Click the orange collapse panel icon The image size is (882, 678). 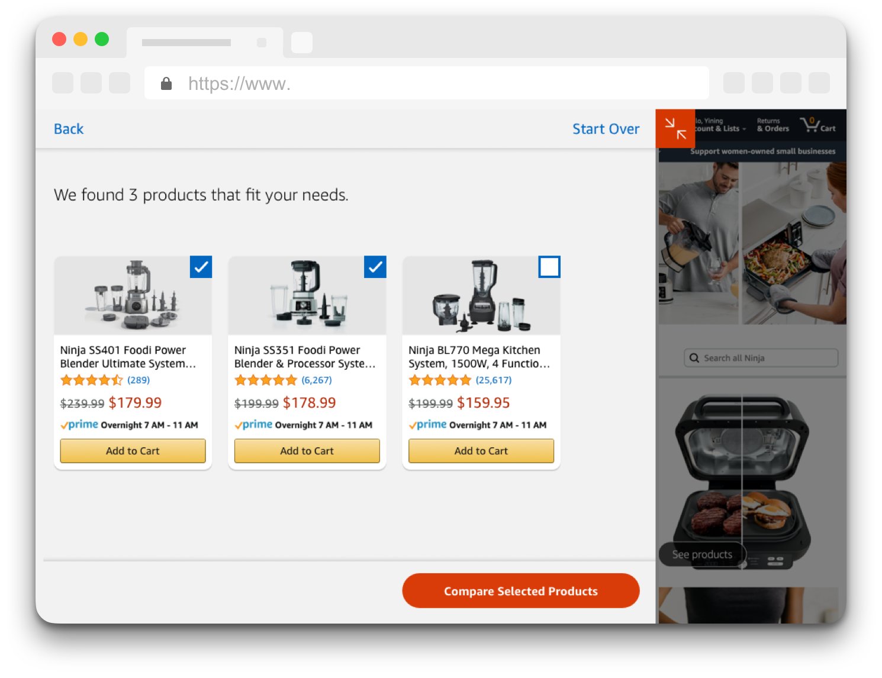[x=675, y=128]
